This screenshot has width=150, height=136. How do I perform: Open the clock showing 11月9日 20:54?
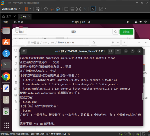[x=81, y=22]
